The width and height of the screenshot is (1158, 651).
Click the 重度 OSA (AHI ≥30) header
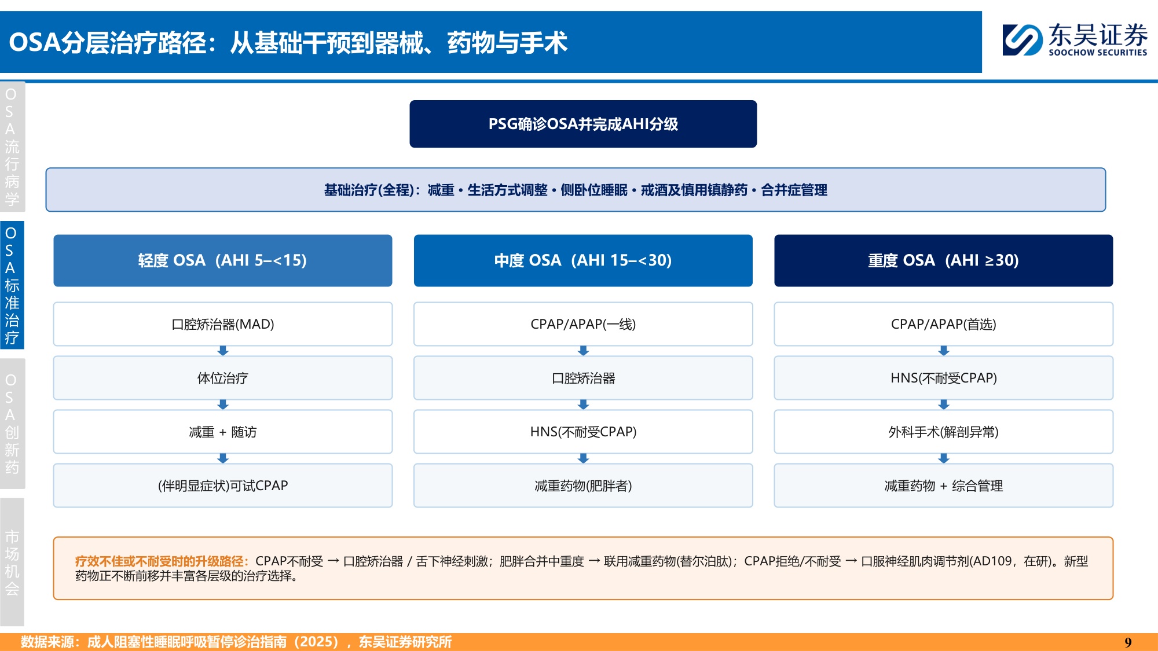pyautogui.click(x=944, y=260)
